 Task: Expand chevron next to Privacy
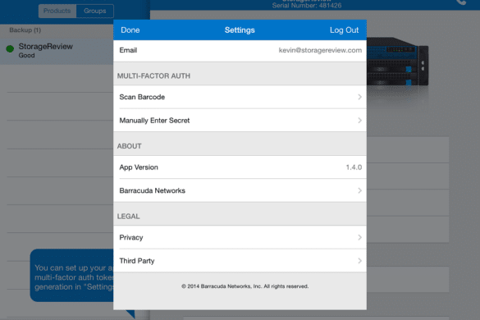point(359,237)
